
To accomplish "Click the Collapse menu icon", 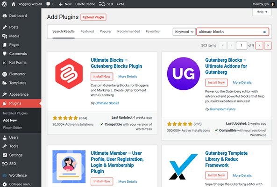I will (5, 184).
